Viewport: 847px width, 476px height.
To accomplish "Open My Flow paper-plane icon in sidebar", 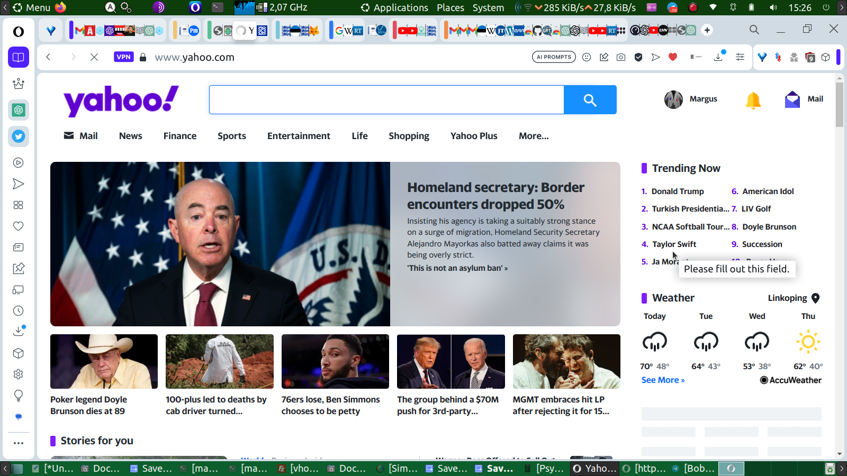I will tap(19, 184).
